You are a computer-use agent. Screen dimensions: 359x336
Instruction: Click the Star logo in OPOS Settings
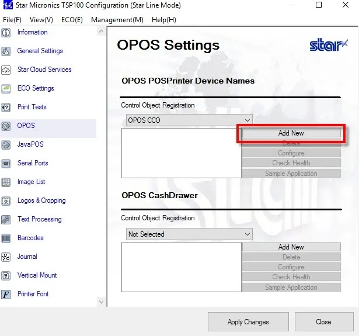[x=329, y=45]
